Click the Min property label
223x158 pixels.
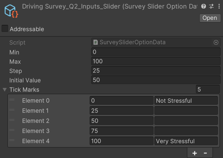14,52
